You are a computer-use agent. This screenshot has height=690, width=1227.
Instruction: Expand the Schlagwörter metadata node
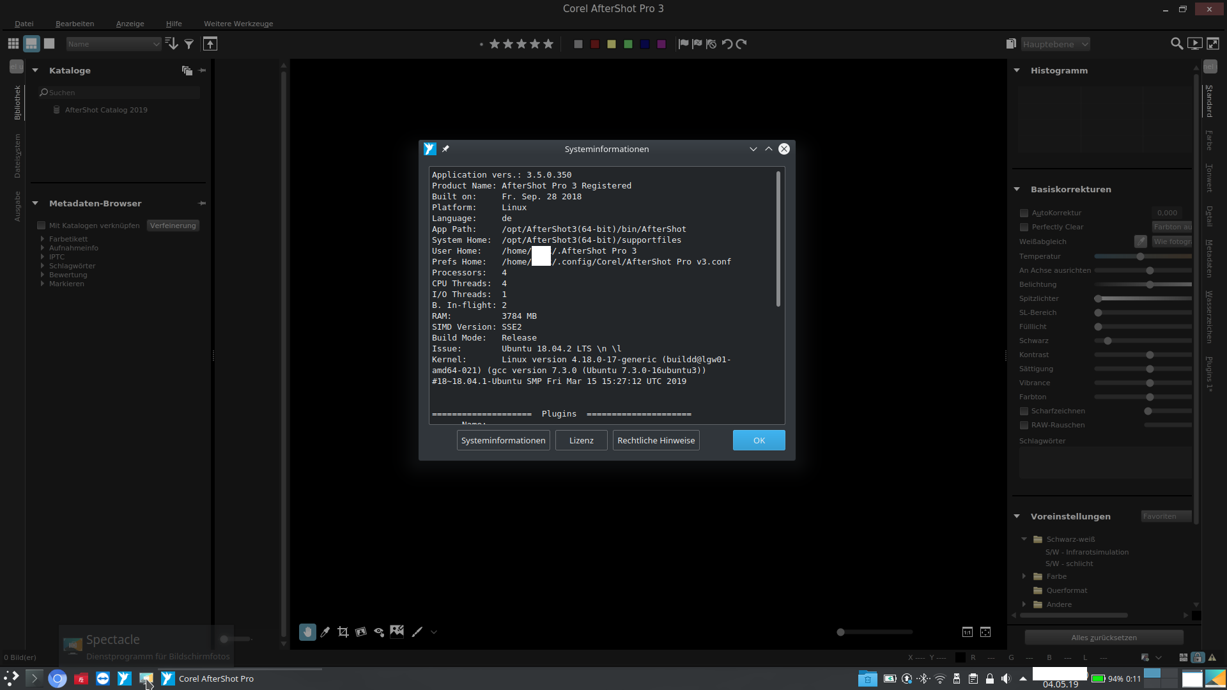(43, 266)
